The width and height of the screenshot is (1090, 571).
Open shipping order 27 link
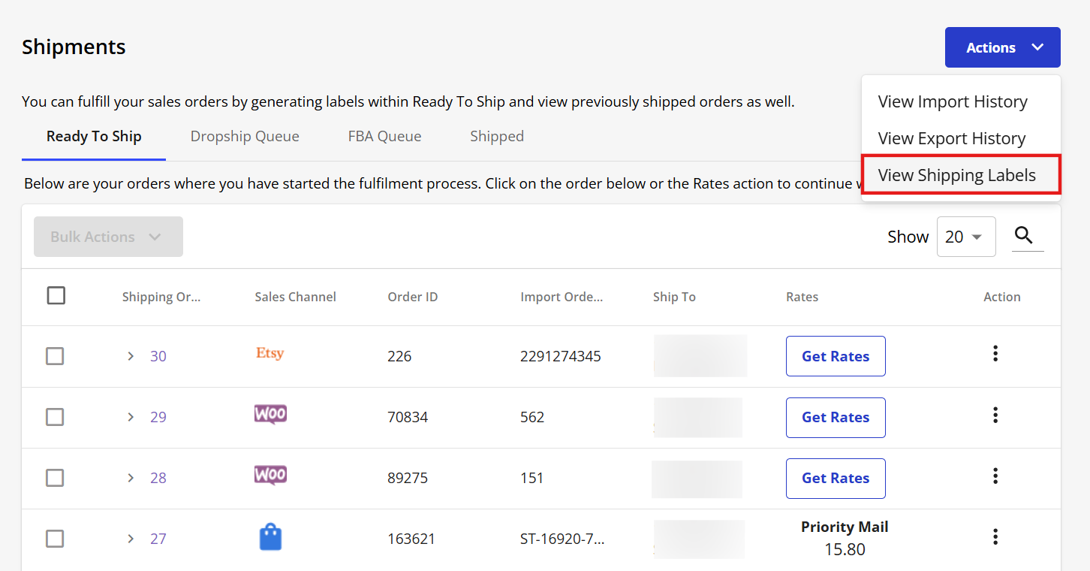click(x=158, y=539)
